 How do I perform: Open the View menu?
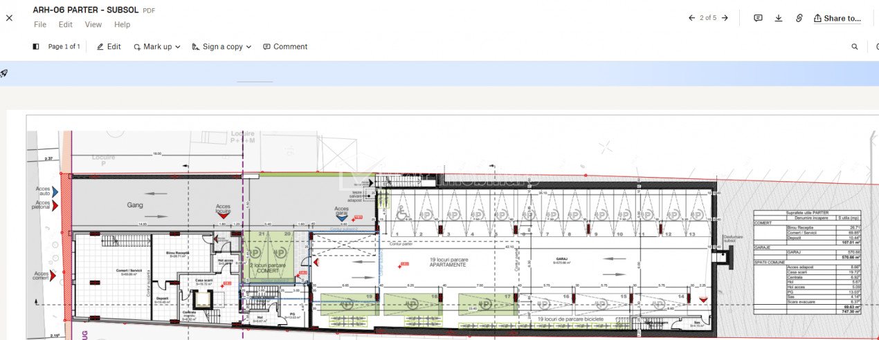click(x=93, y=25)
